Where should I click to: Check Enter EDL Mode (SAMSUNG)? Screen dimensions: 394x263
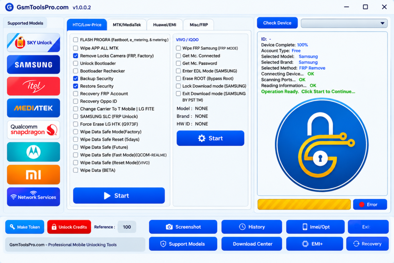click(179, 71)
